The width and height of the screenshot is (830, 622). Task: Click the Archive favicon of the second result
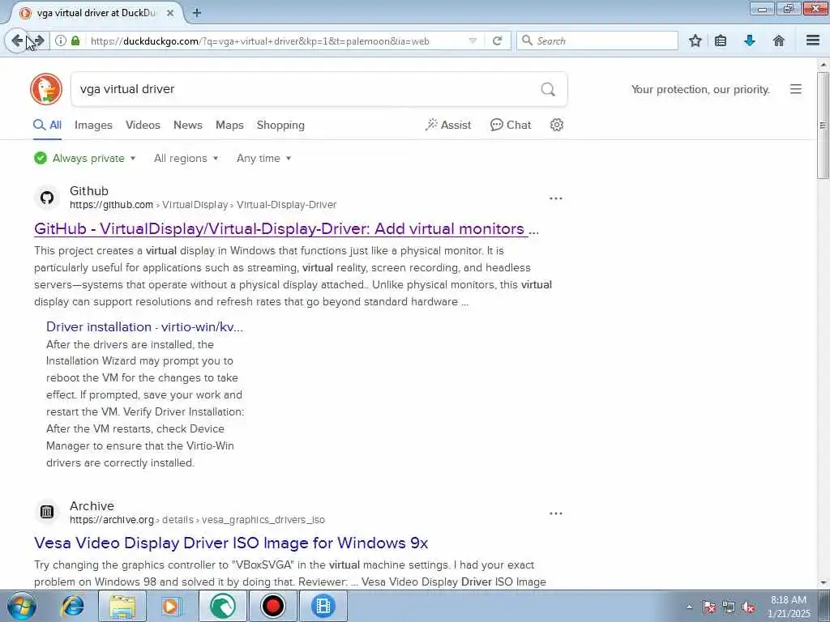(x=46, y=512)
